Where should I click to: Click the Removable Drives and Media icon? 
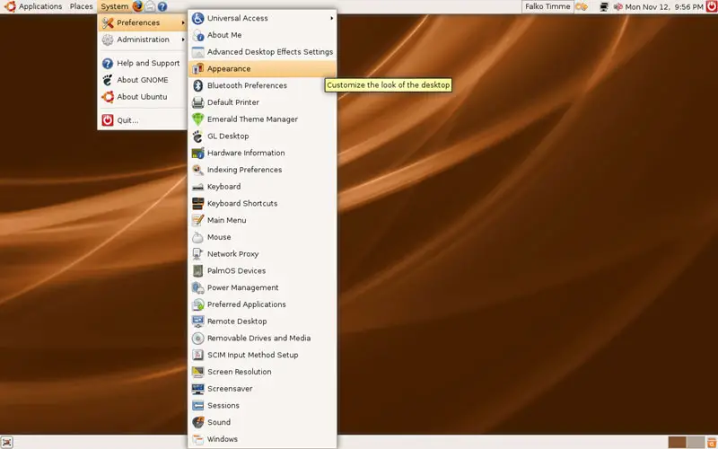(197, 339)
